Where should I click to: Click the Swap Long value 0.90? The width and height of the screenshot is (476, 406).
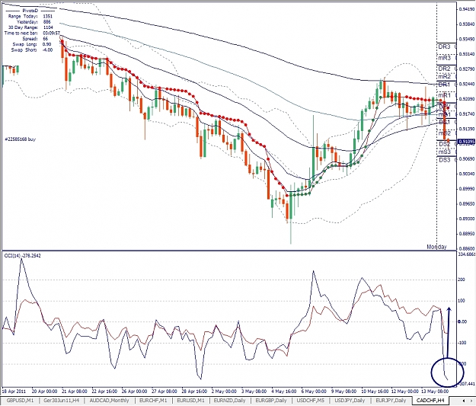coord(47,44)
